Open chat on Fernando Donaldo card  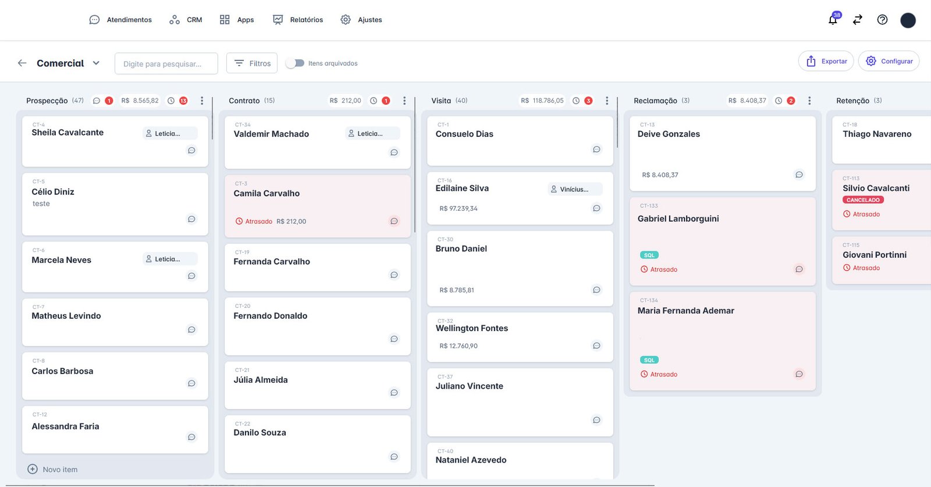[x=394, y=339]
